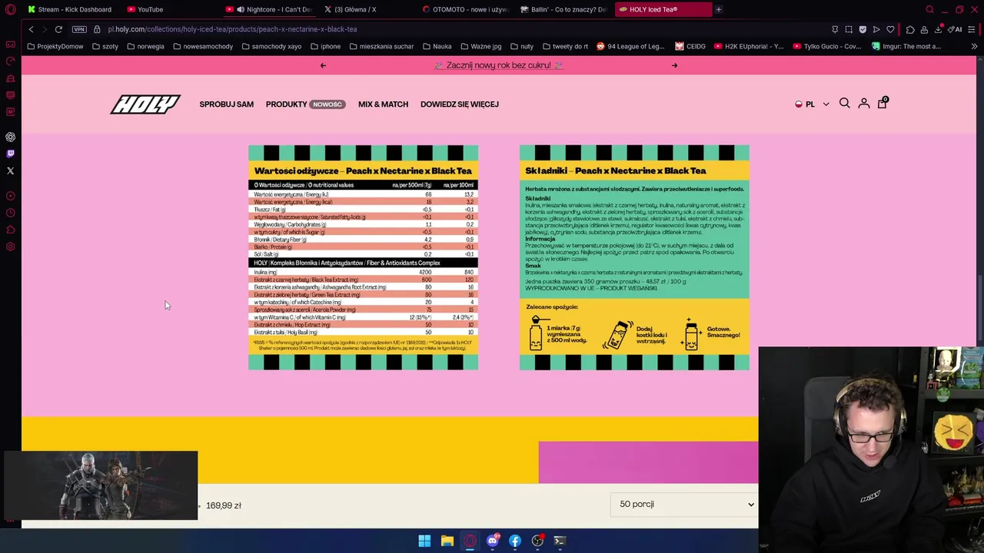984x553 pixels.
Task: Click the 169,99 zł price text
Action: coord(224,505)
